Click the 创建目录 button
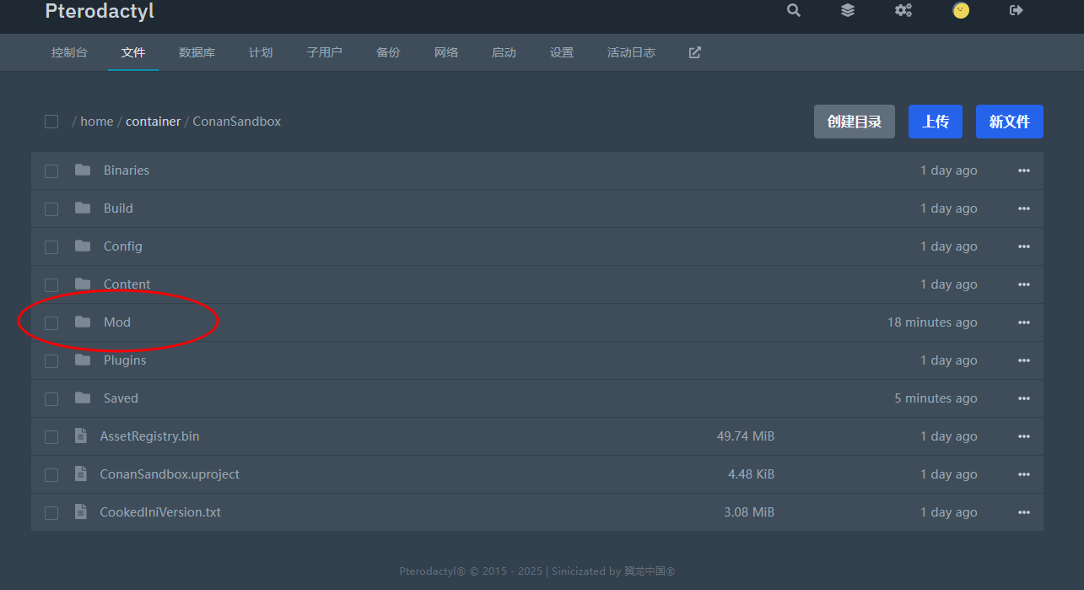Image resolution: width=1084 pixels, height=590 pixels. [854, 122]
